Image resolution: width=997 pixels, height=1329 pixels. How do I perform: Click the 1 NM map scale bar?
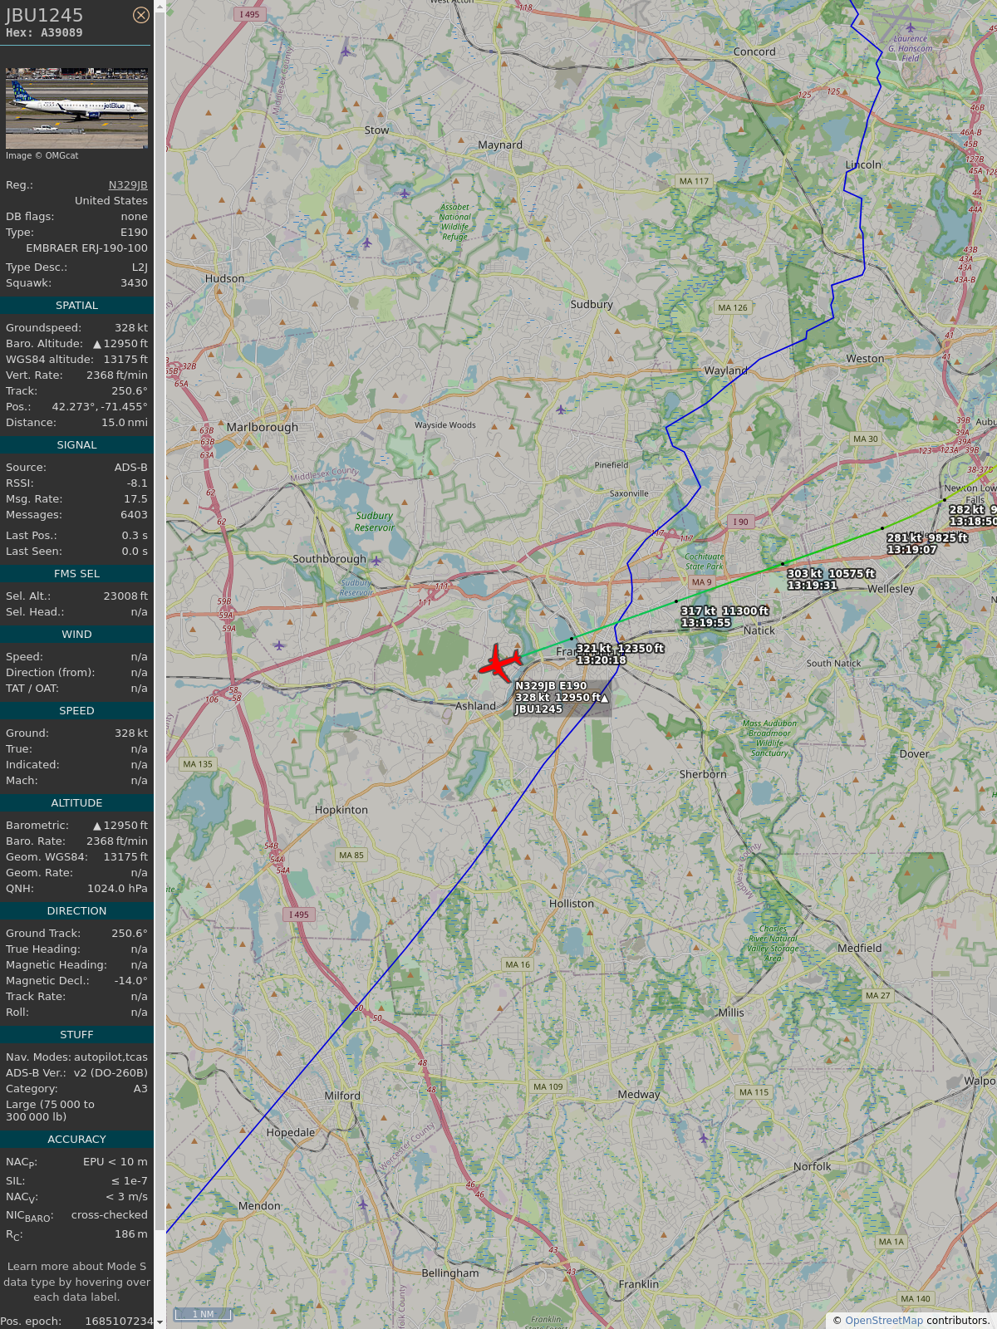[203, 1314]
